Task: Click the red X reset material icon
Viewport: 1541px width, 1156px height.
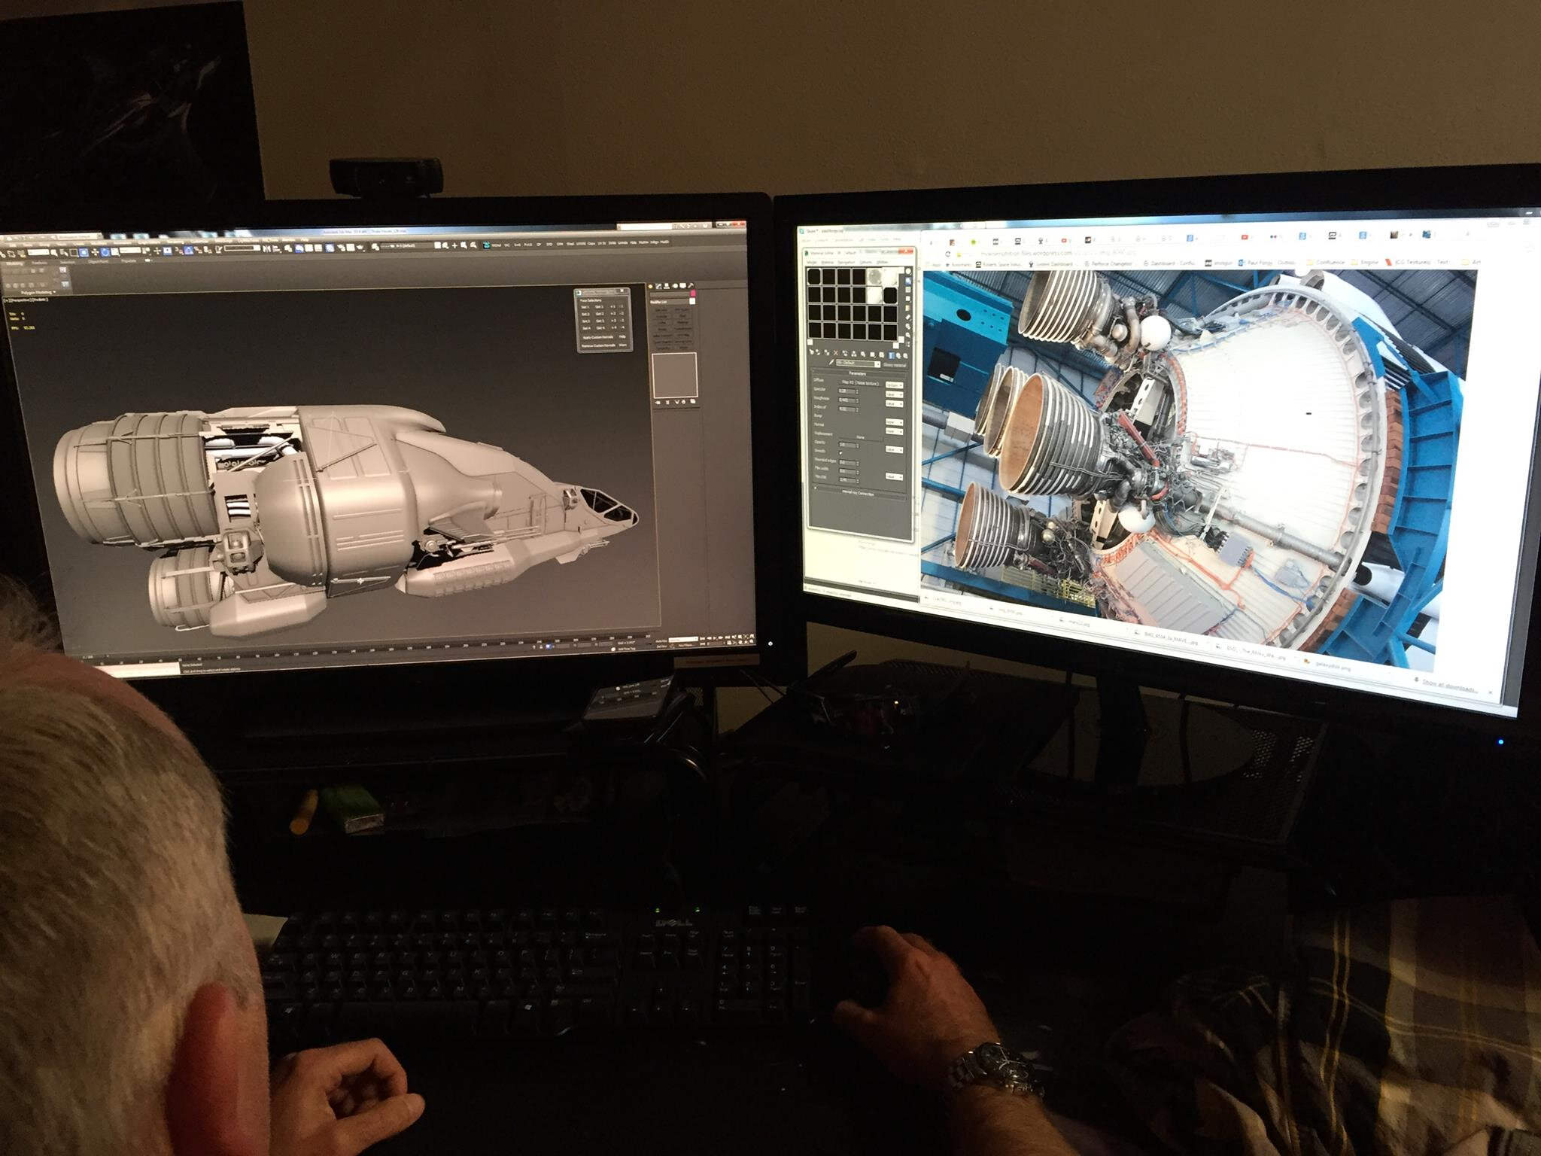Action: tap(835, 352)
